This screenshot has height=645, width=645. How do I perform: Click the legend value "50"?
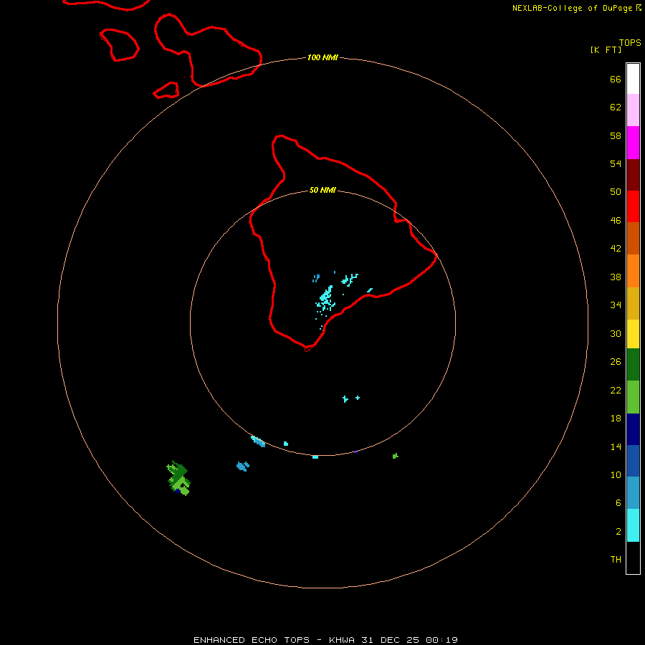[616, 191]
